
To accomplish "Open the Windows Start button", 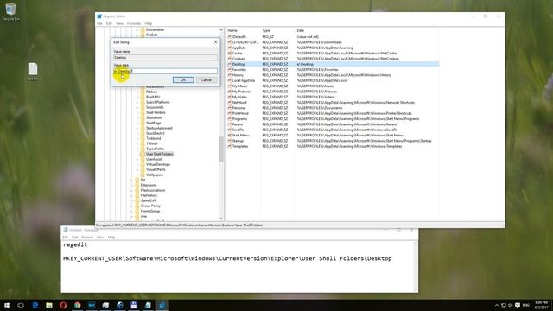I will pos(7,305).
